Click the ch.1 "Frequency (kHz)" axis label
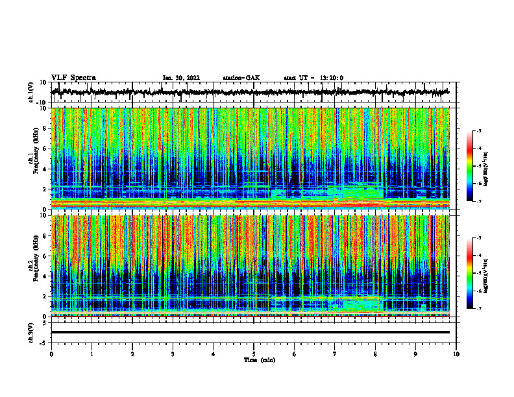Viewport: 514px width, 397px height. pos(36,149)
